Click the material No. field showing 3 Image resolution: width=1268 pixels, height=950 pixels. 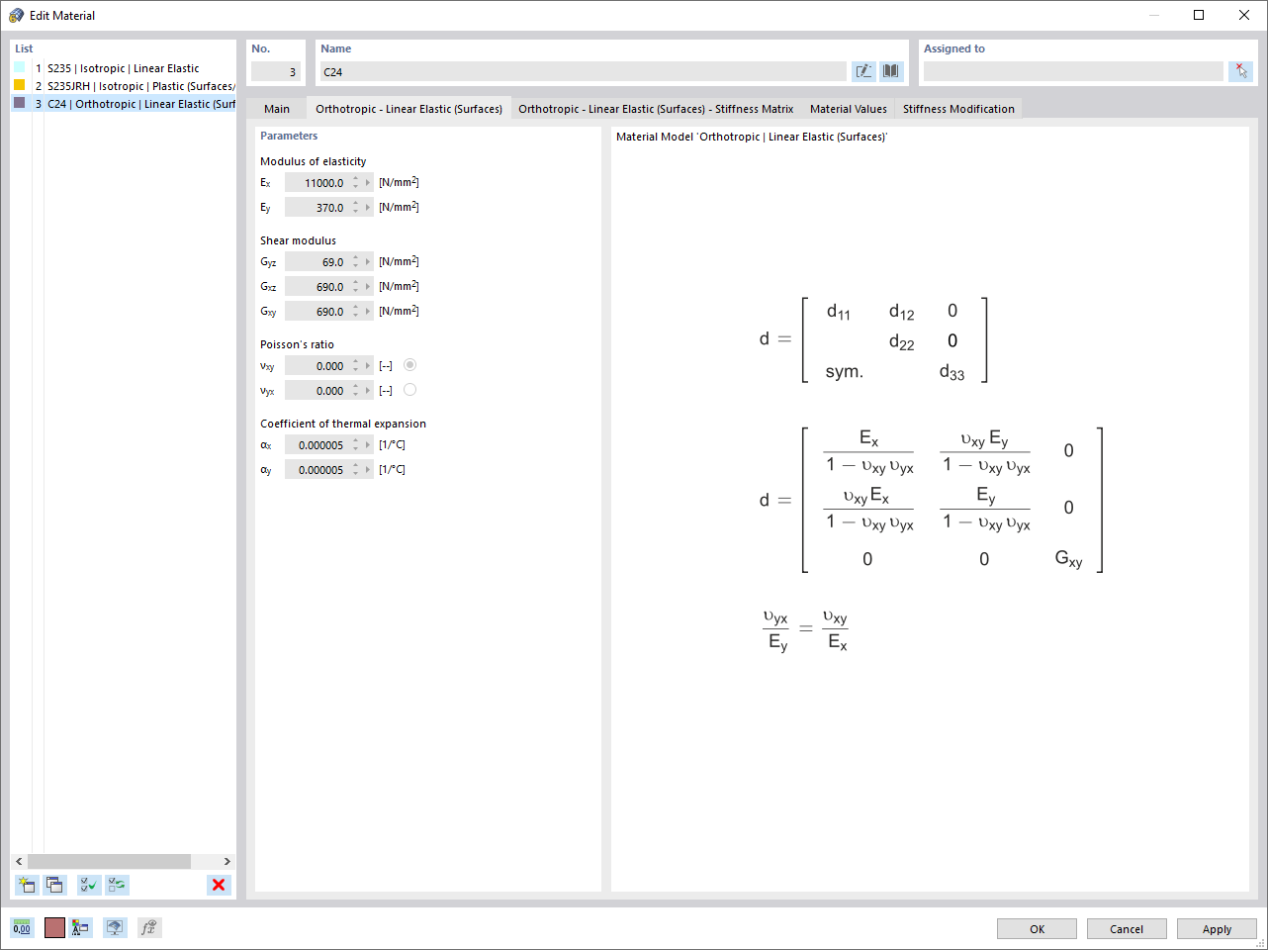click(x=276, y=71)
